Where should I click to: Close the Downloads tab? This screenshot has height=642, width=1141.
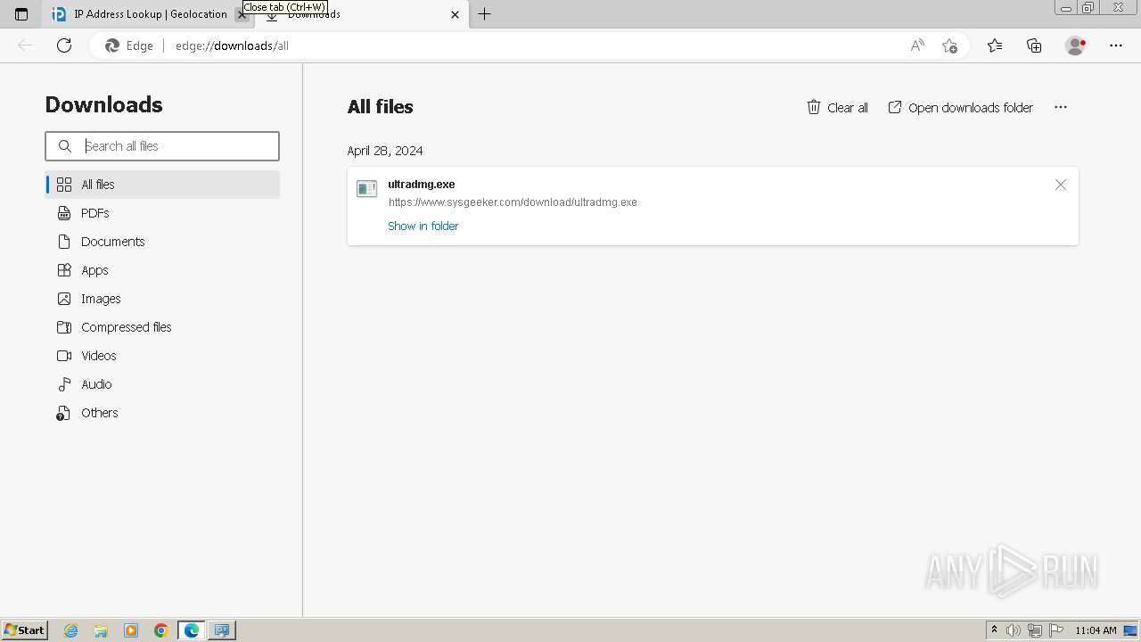coord(455,14)
